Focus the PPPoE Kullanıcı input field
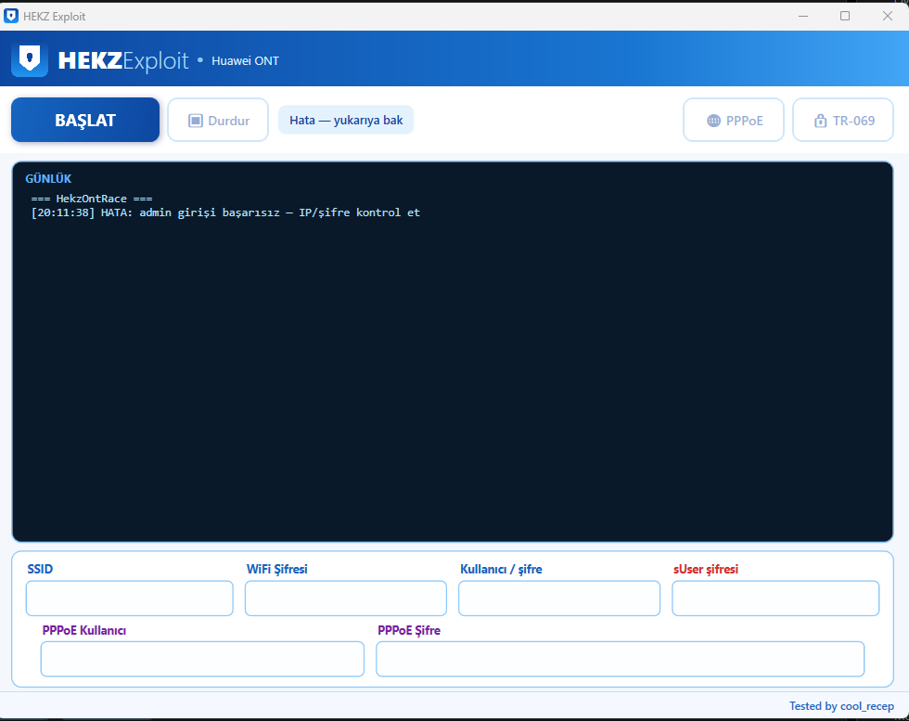909x721 pixels. [x=202, y=659]
